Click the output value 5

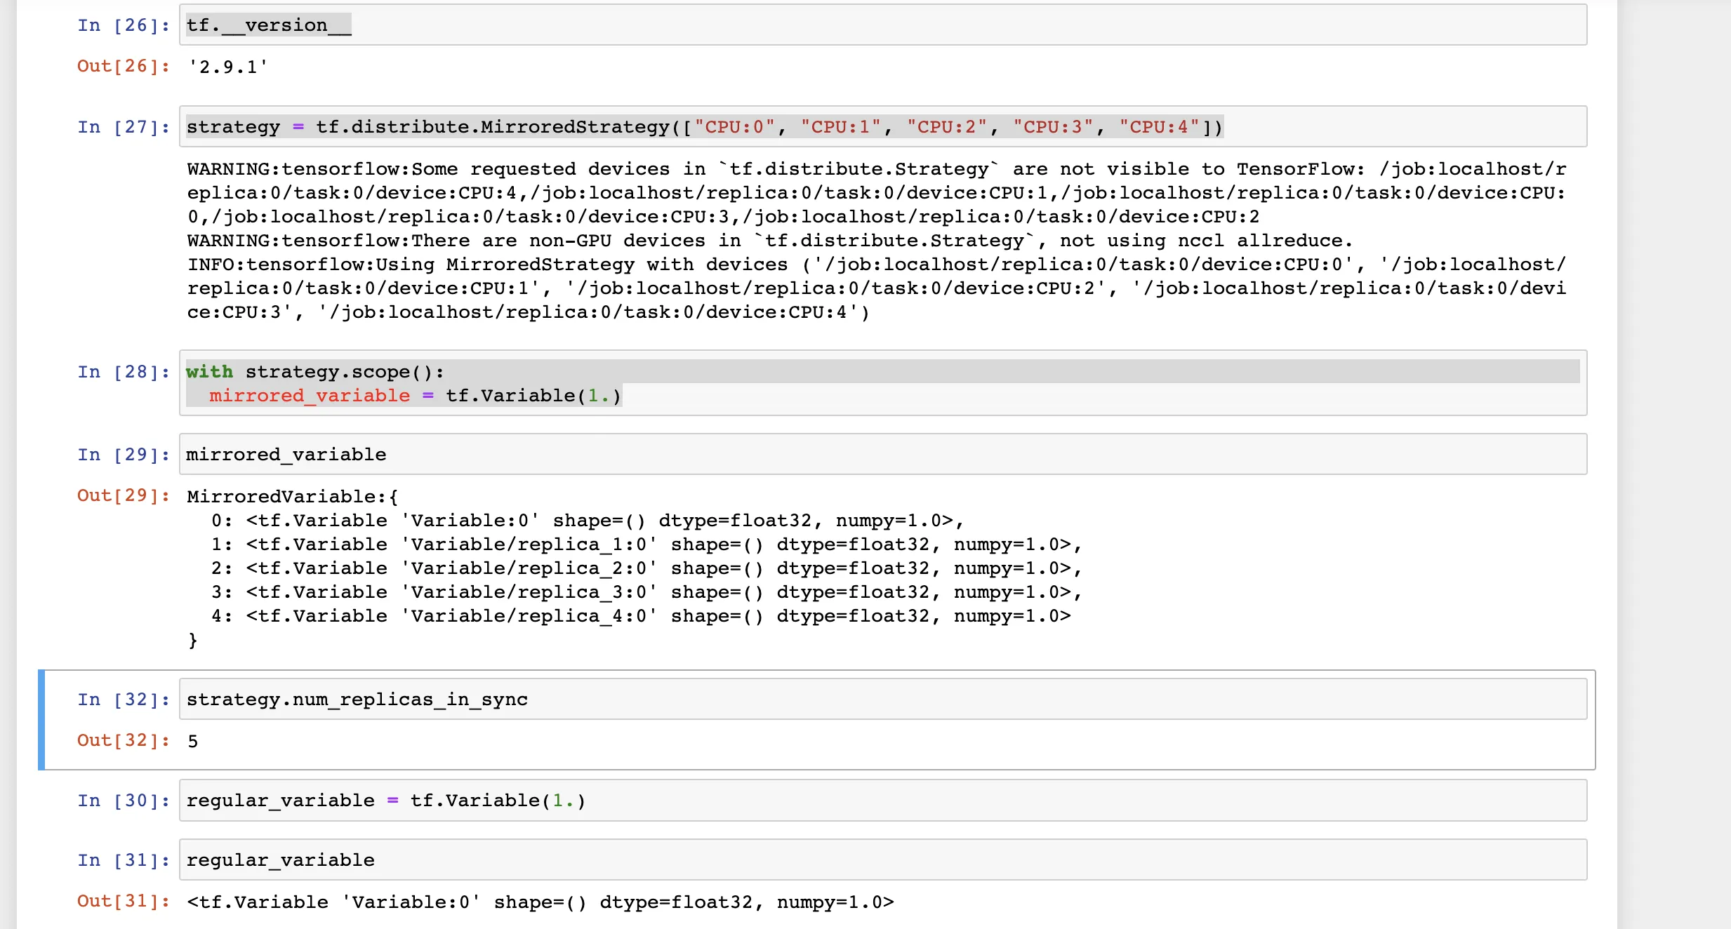pyautogui.click(x=193, y=742)
